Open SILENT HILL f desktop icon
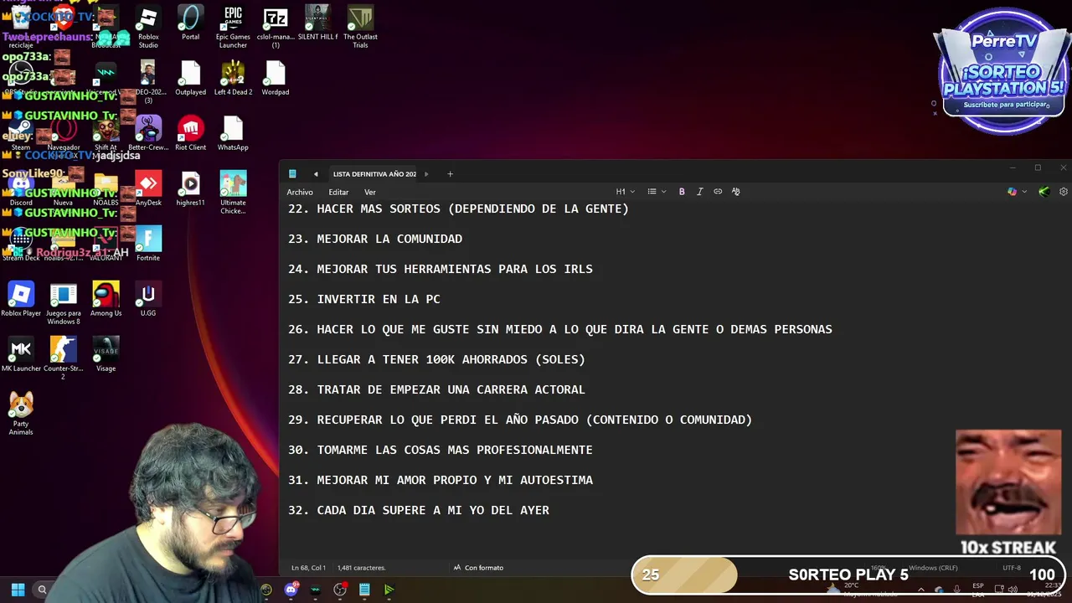Screen dimensions: 1072x603 [x=317, y=23]
